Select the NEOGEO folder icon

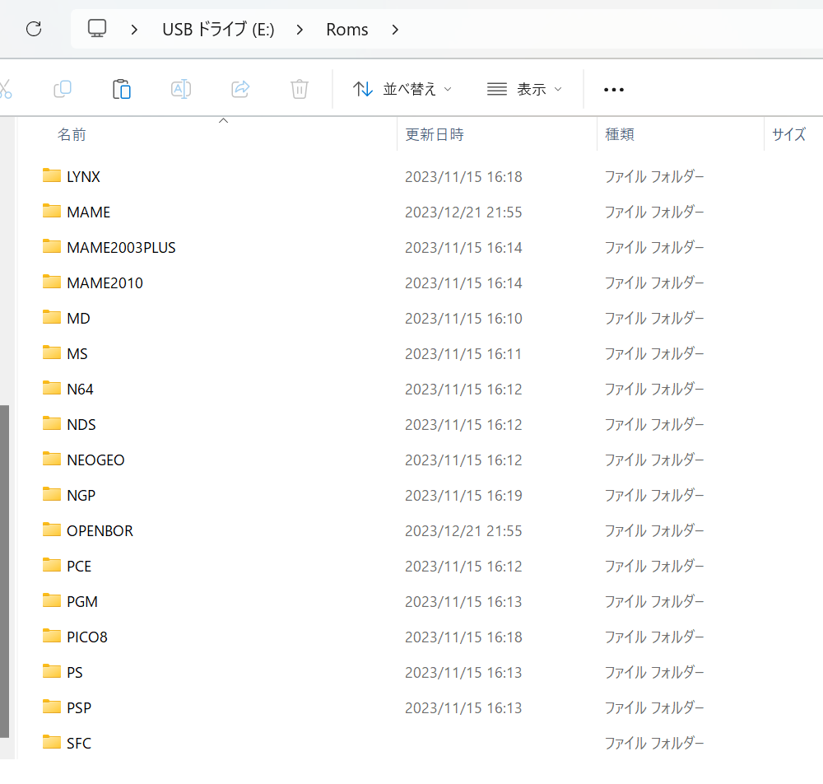pos(51,459)
